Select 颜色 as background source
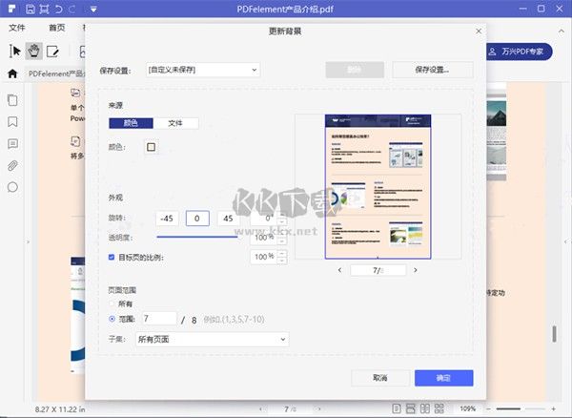Screen dimensions: 572x418 point(131,123)
